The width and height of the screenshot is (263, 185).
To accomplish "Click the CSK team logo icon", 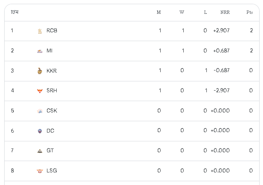I will pyautogui.click(x=40, y=111).
